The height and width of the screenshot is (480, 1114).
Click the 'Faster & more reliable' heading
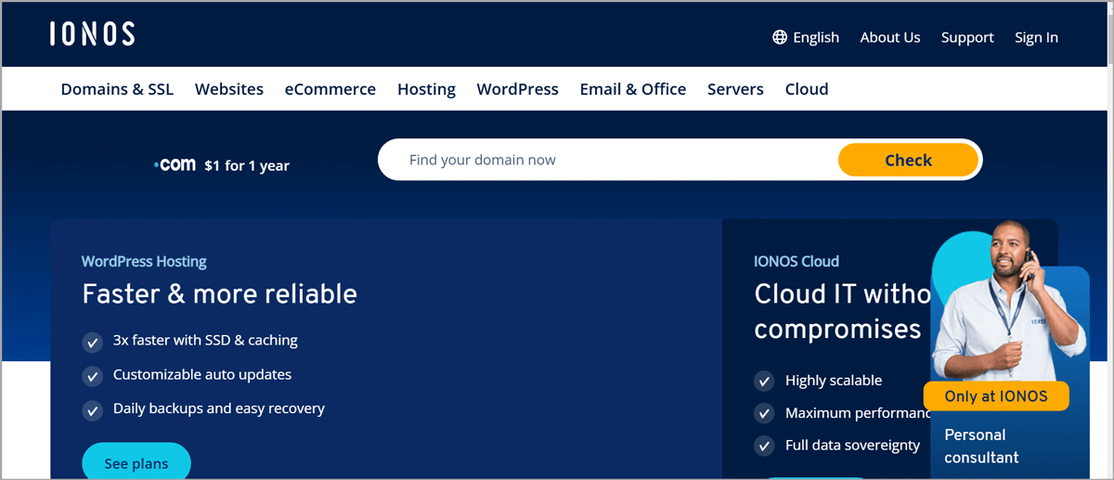pyautogui.click(x=219, y=293)
